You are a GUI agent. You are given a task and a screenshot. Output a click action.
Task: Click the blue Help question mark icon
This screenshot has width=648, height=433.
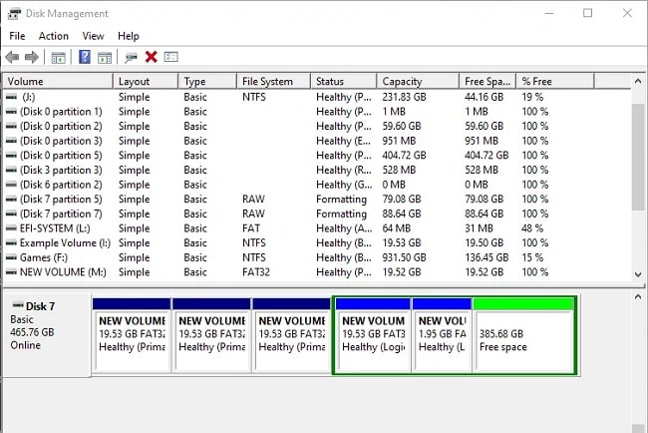tap(85, 58)
